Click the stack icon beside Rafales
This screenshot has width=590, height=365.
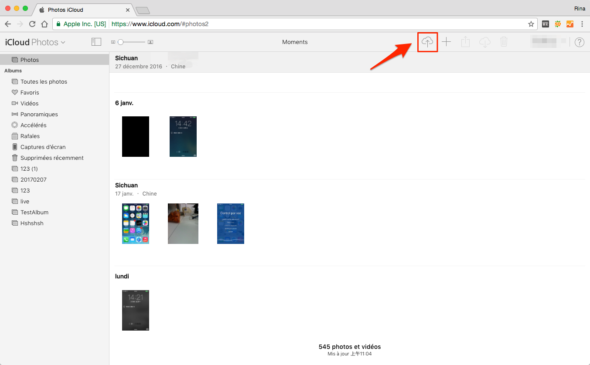15,136
